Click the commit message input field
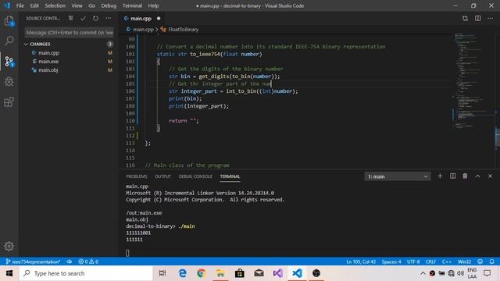This screenshot has height=281, width=500. pyautogui.click(x=70, y=33)
